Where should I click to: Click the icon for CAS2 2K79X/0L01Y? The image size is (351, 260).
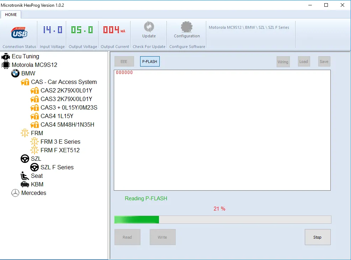coord(34,90)
